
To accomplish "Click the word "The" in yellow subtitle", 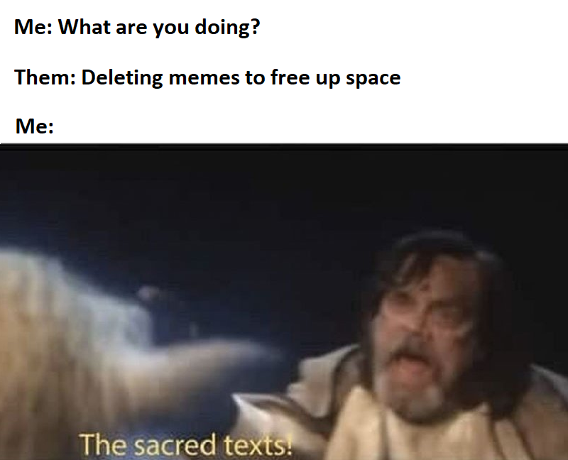I will click(103, 444).
